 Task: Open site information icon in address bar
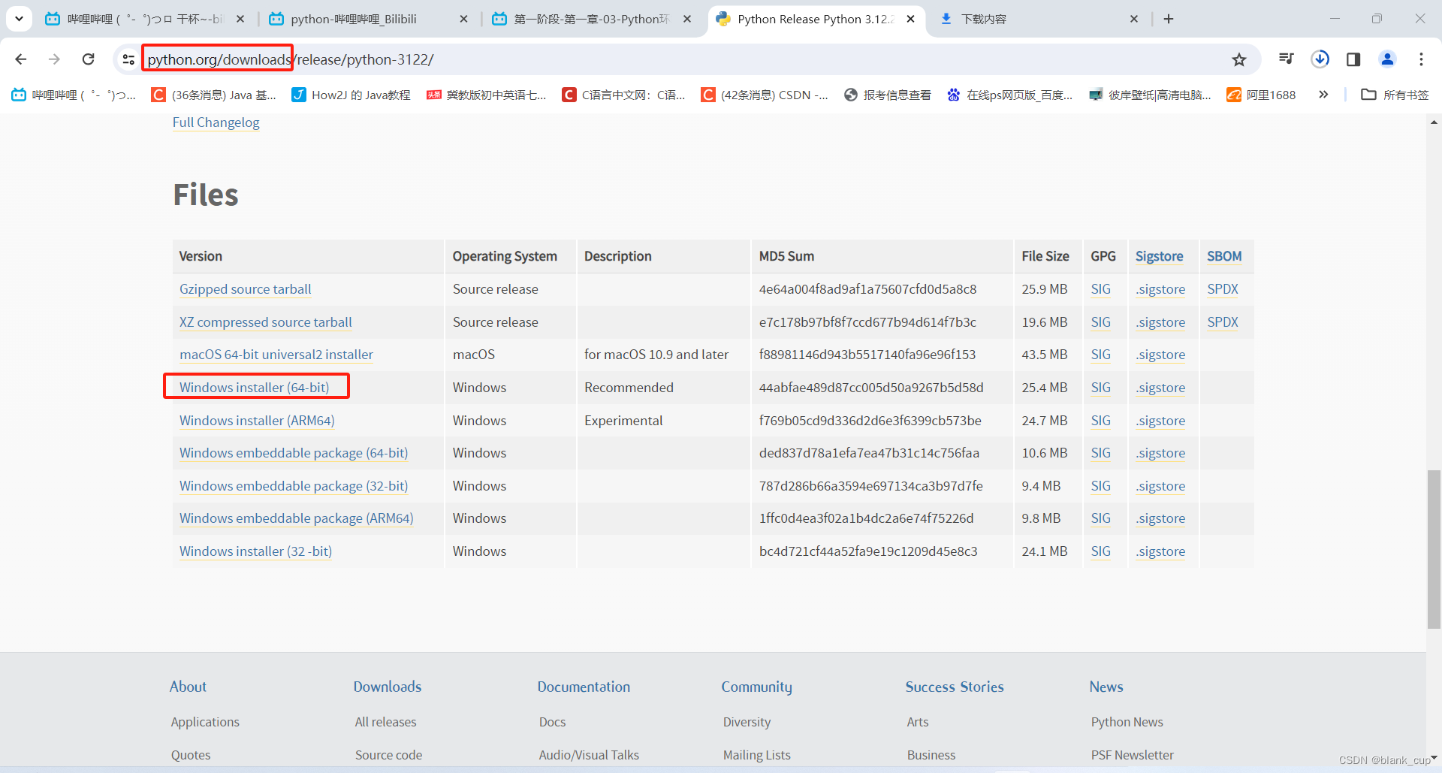[128, 59]
